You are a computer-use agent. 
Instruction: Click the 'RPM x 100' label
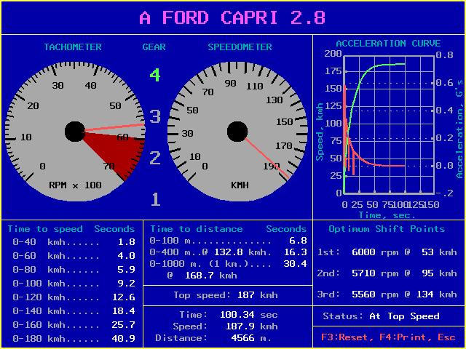[x=75, y=185]
